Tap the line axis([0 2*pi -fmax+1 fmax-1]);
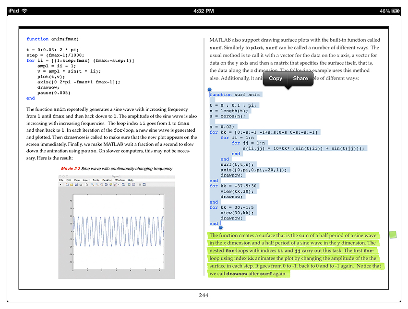The image size is (408, 309). click(x=79, y=82)
